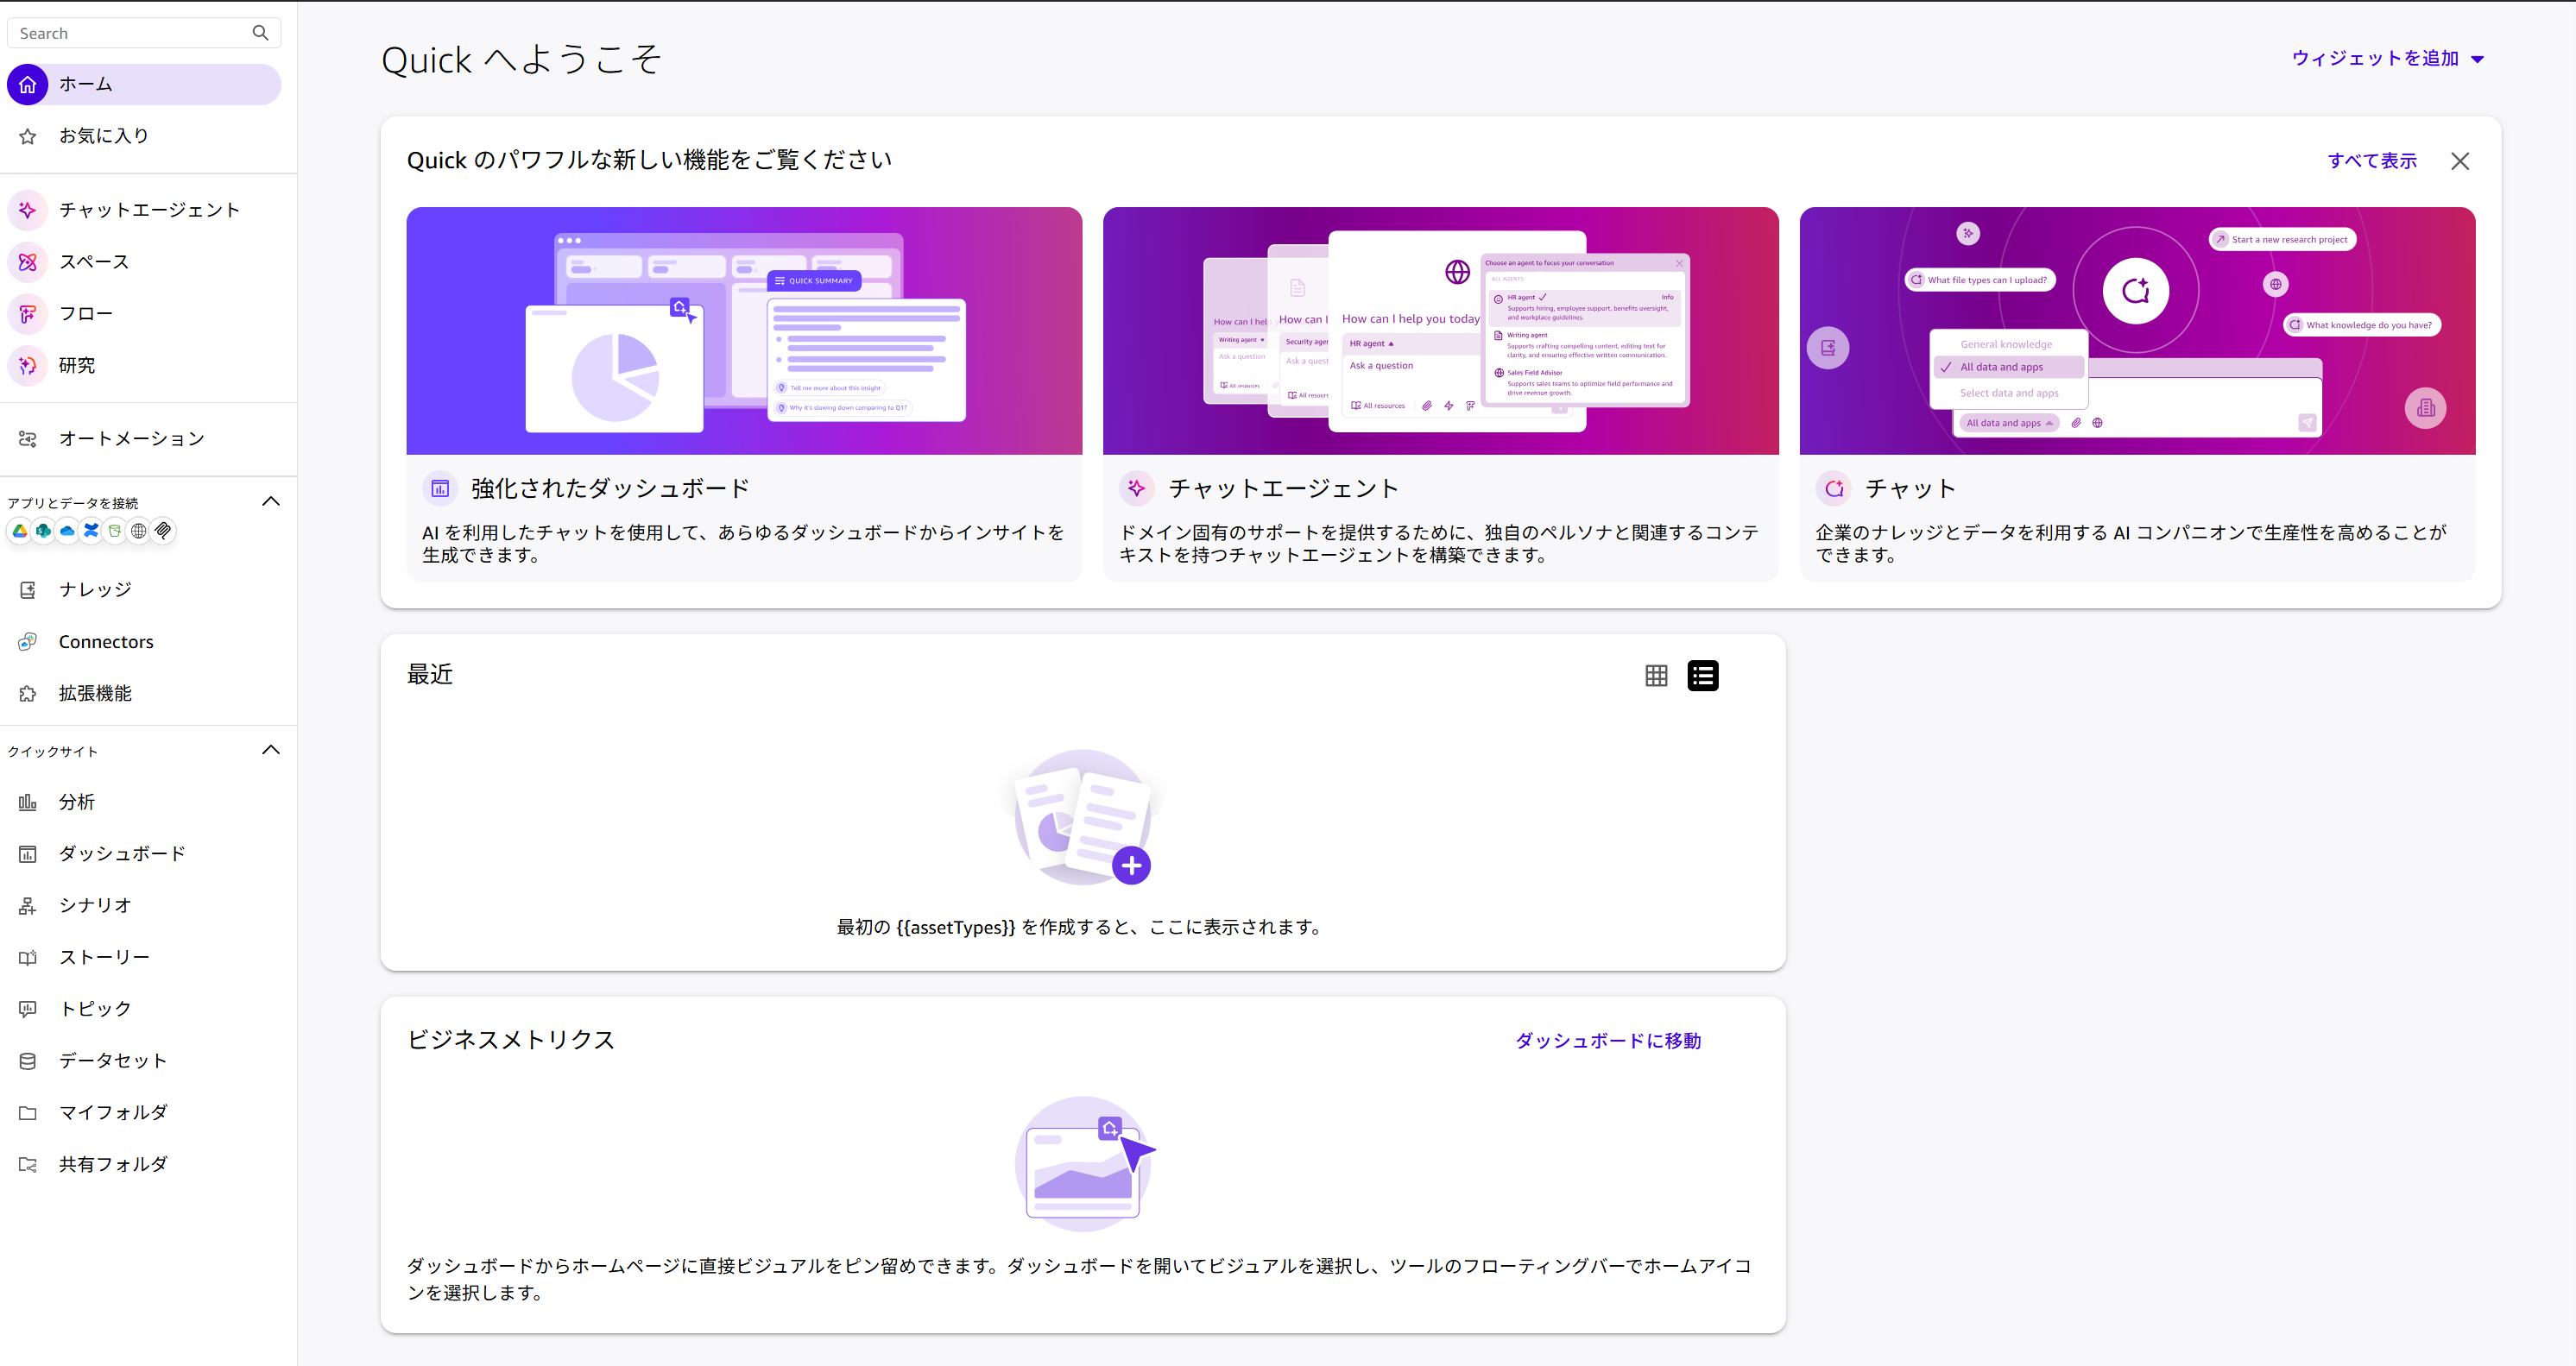The height and width of the screenshot is (1366, 2576).
Task: Open Connectors in the sidebar
Action: pyautogui.click(x=144, y=641)
